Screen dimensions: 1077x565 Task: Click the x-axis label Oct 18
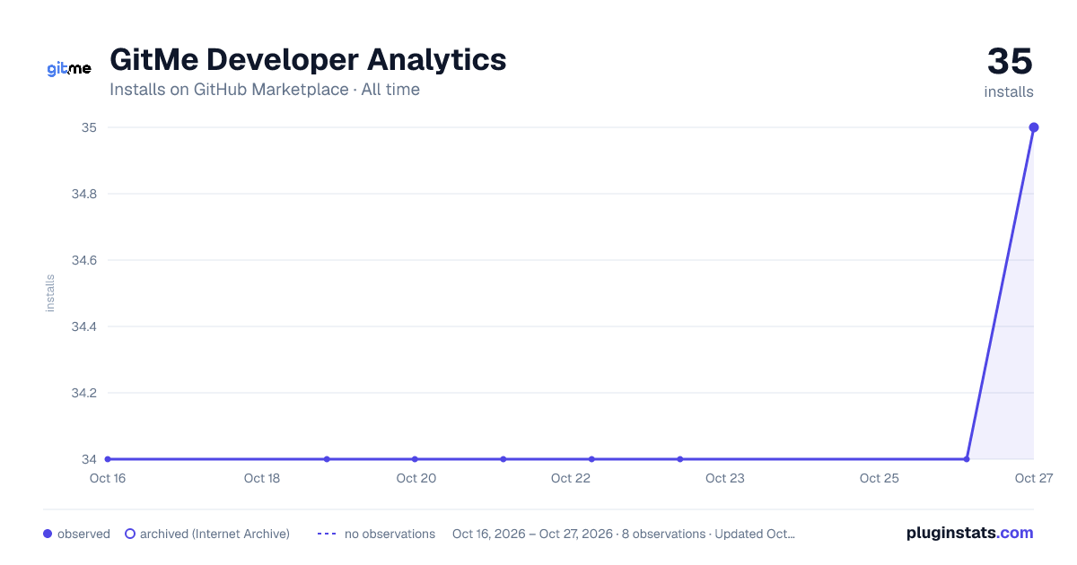tap(262, 478)
